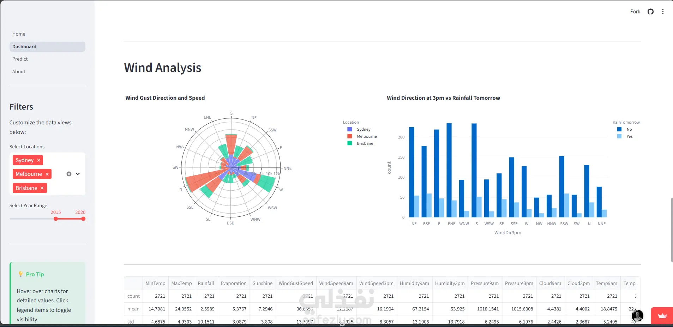Expand the Select Locations dropdown arrow
The height and width of the screenshot is (327, 673).
(78, 174)
